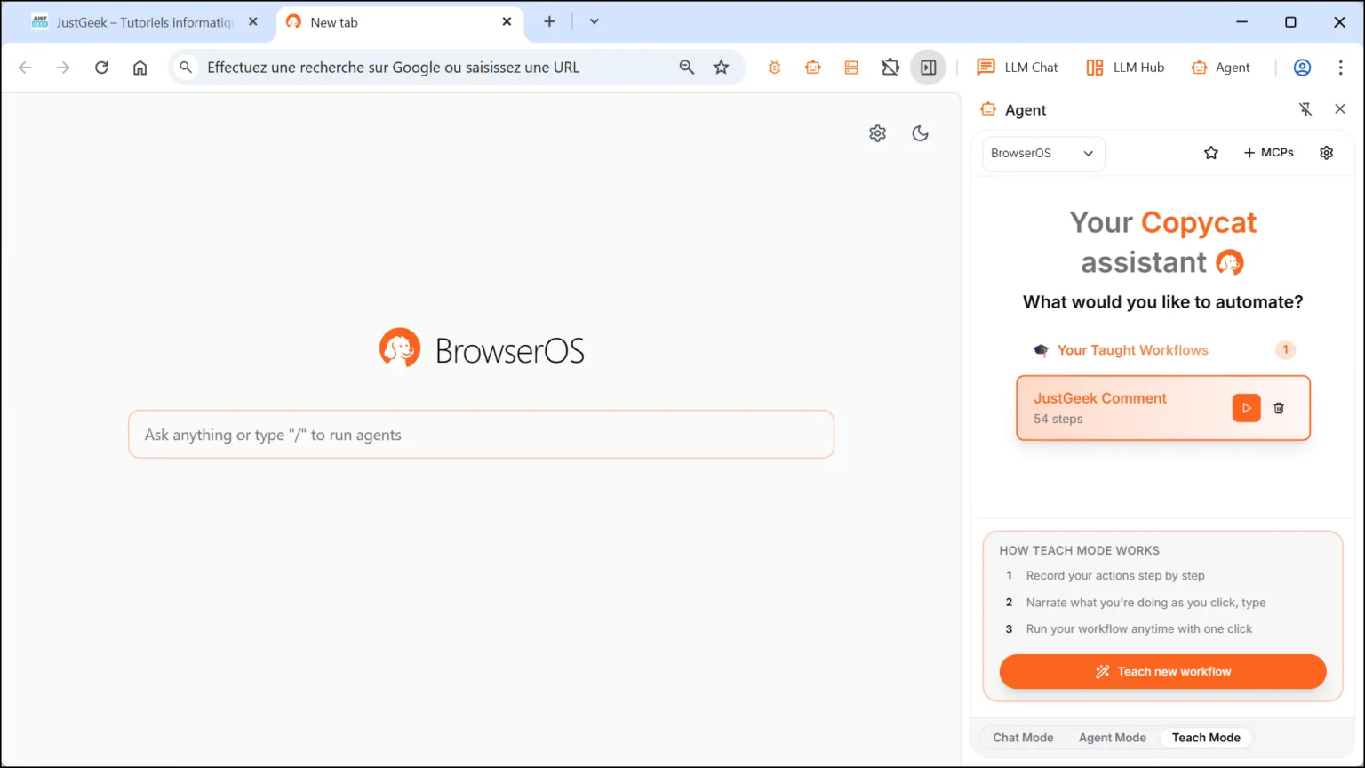Click the extensions disabled icon

pos(890,67)
